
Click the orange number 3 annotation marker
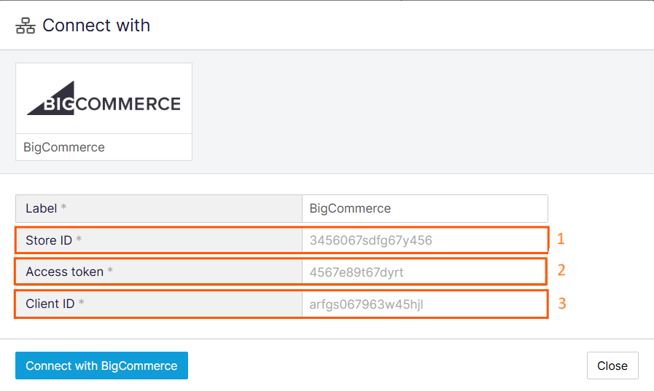[562, 304]
